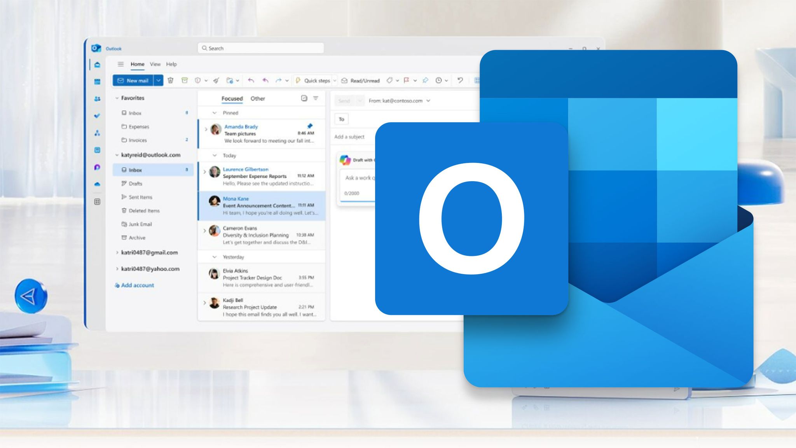796x448 pixels.
Task: Click the Search box at the top
Action: [x=260, y=48]
